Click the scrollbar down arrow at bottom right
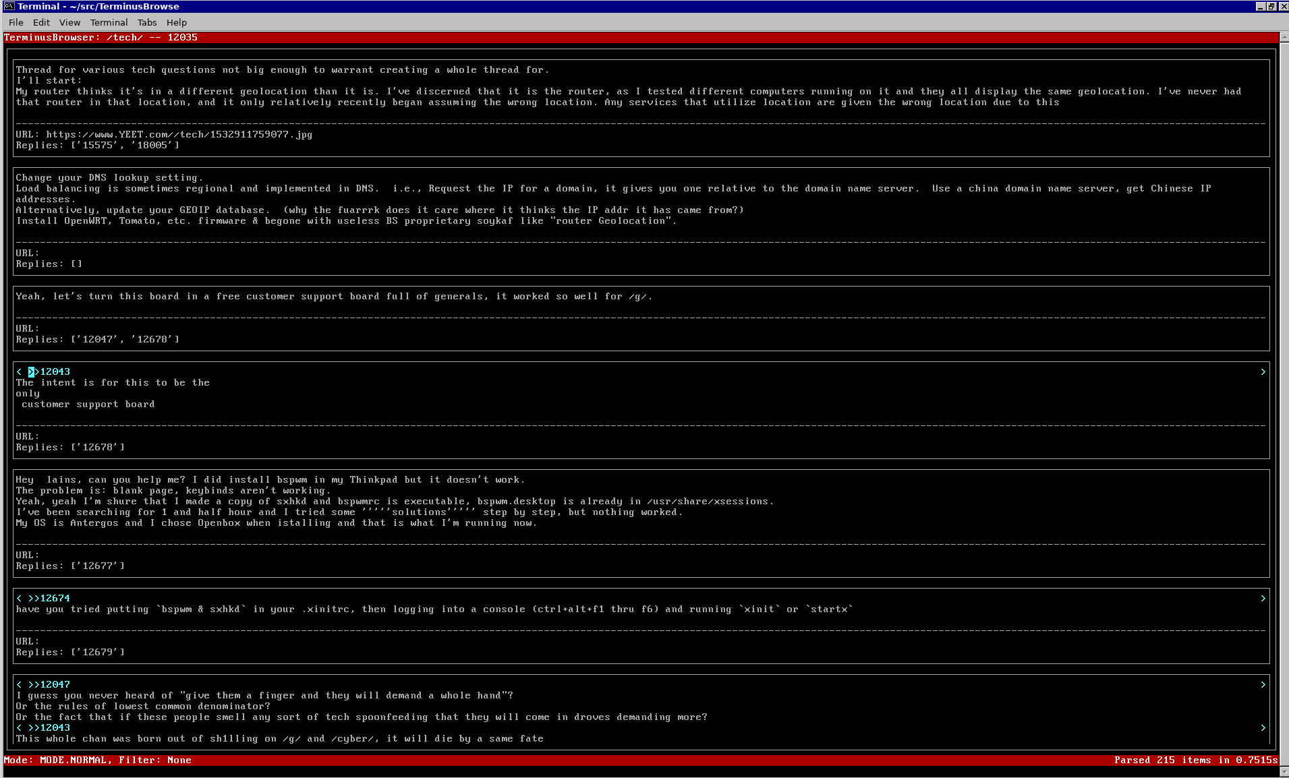 click(1284, 773)
